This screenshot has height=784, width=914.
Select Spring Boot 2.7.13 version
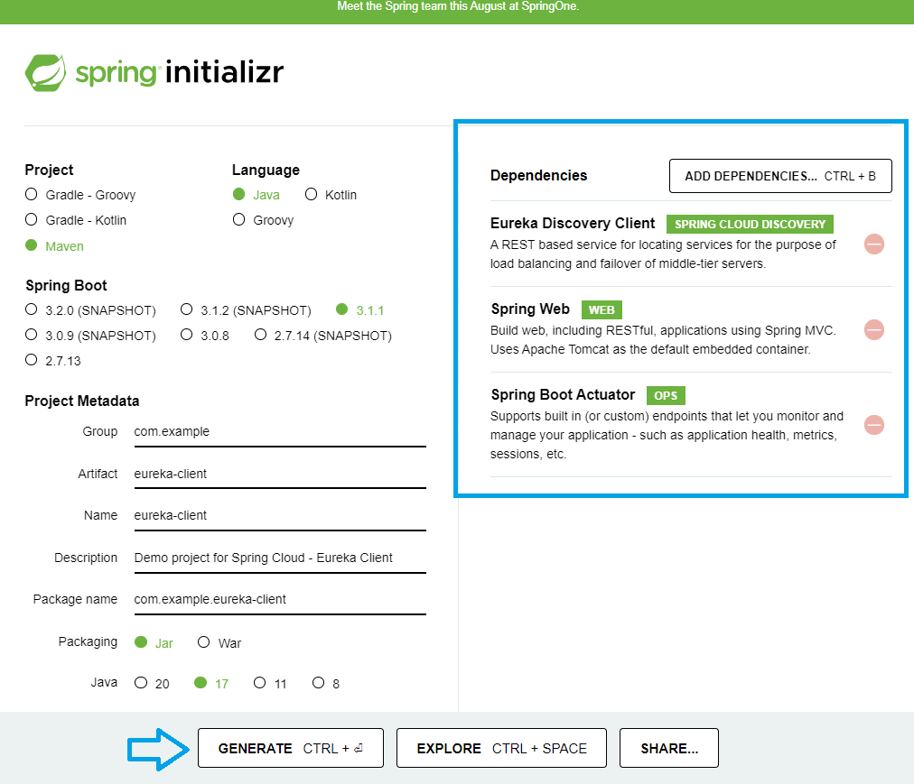tap(53, 361)
